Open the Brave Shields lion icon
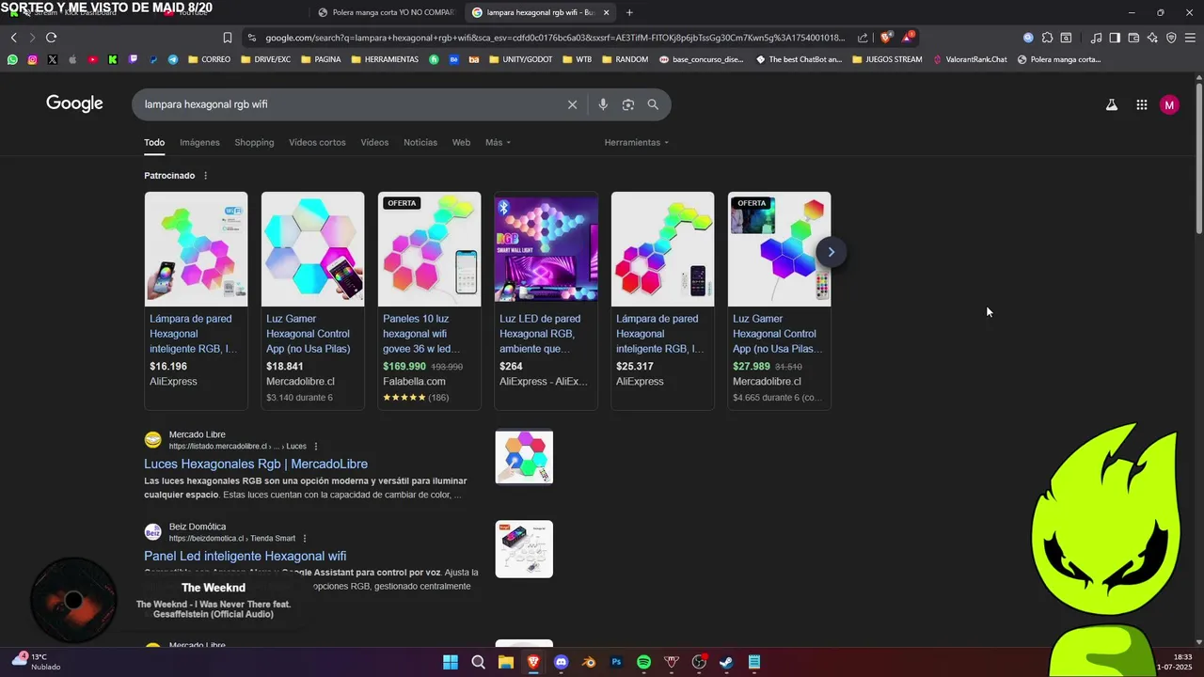The height and width of the screenshot is (677, 1204). 886,38
